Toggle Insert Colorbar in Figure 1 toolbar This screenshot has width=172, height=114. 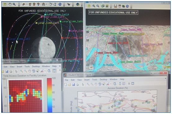120,84
